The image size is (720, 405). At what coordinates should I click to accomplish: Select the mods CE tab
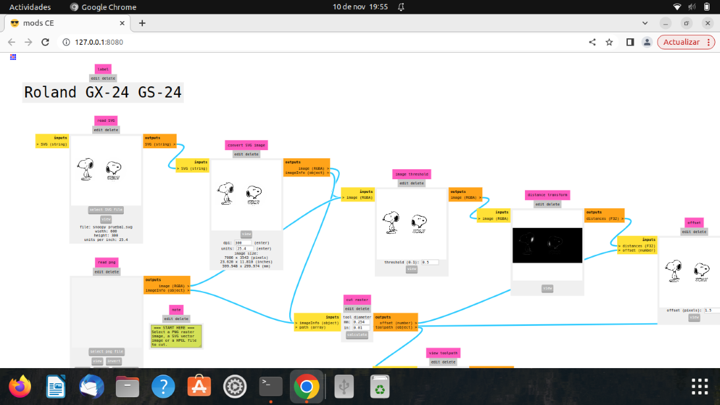click(x=67, y=23)
